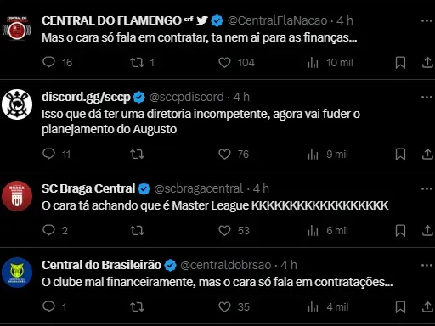The height and width of the screenshot is (326, 435).
Task: Share the SC Braga Central tweet
Action: click(427, 231)
